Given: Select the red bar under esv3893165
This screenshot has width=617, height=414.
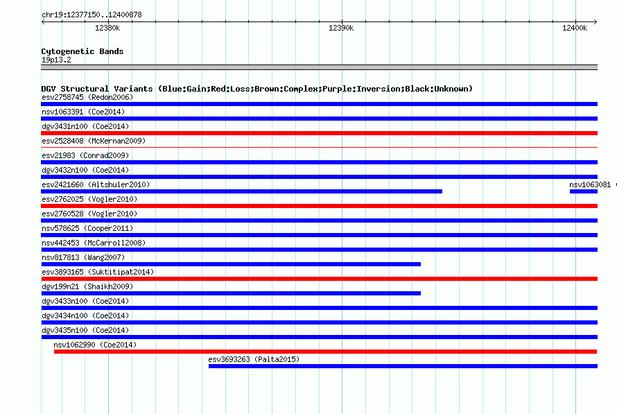Looking at the screenshot, I should [x=319, y=279].
